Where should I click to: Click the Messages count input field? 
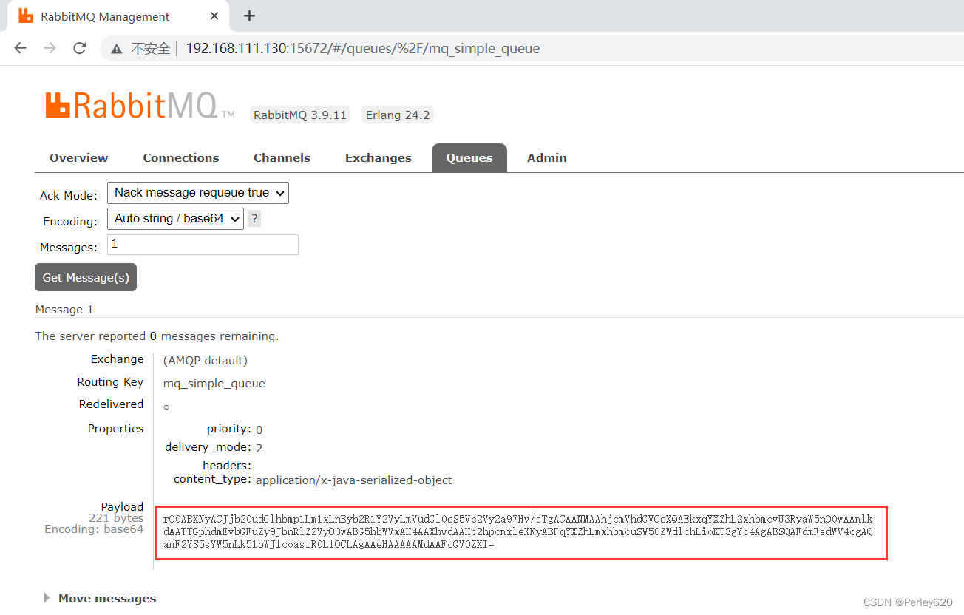point(203,245)
